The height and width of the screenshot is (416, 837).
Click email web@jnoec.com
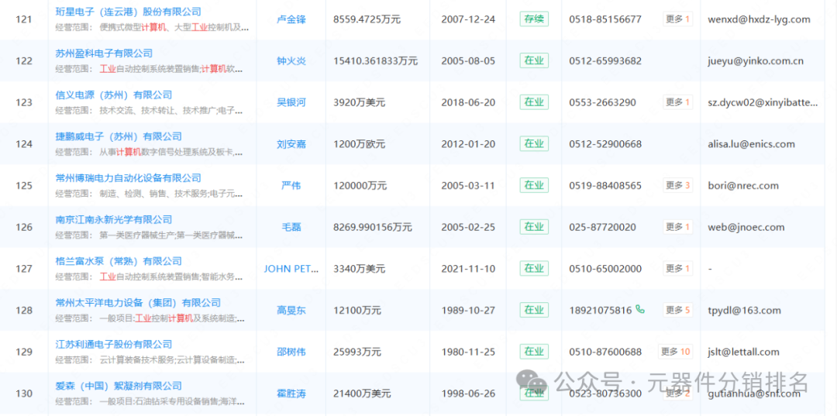(x=746, y=227)
